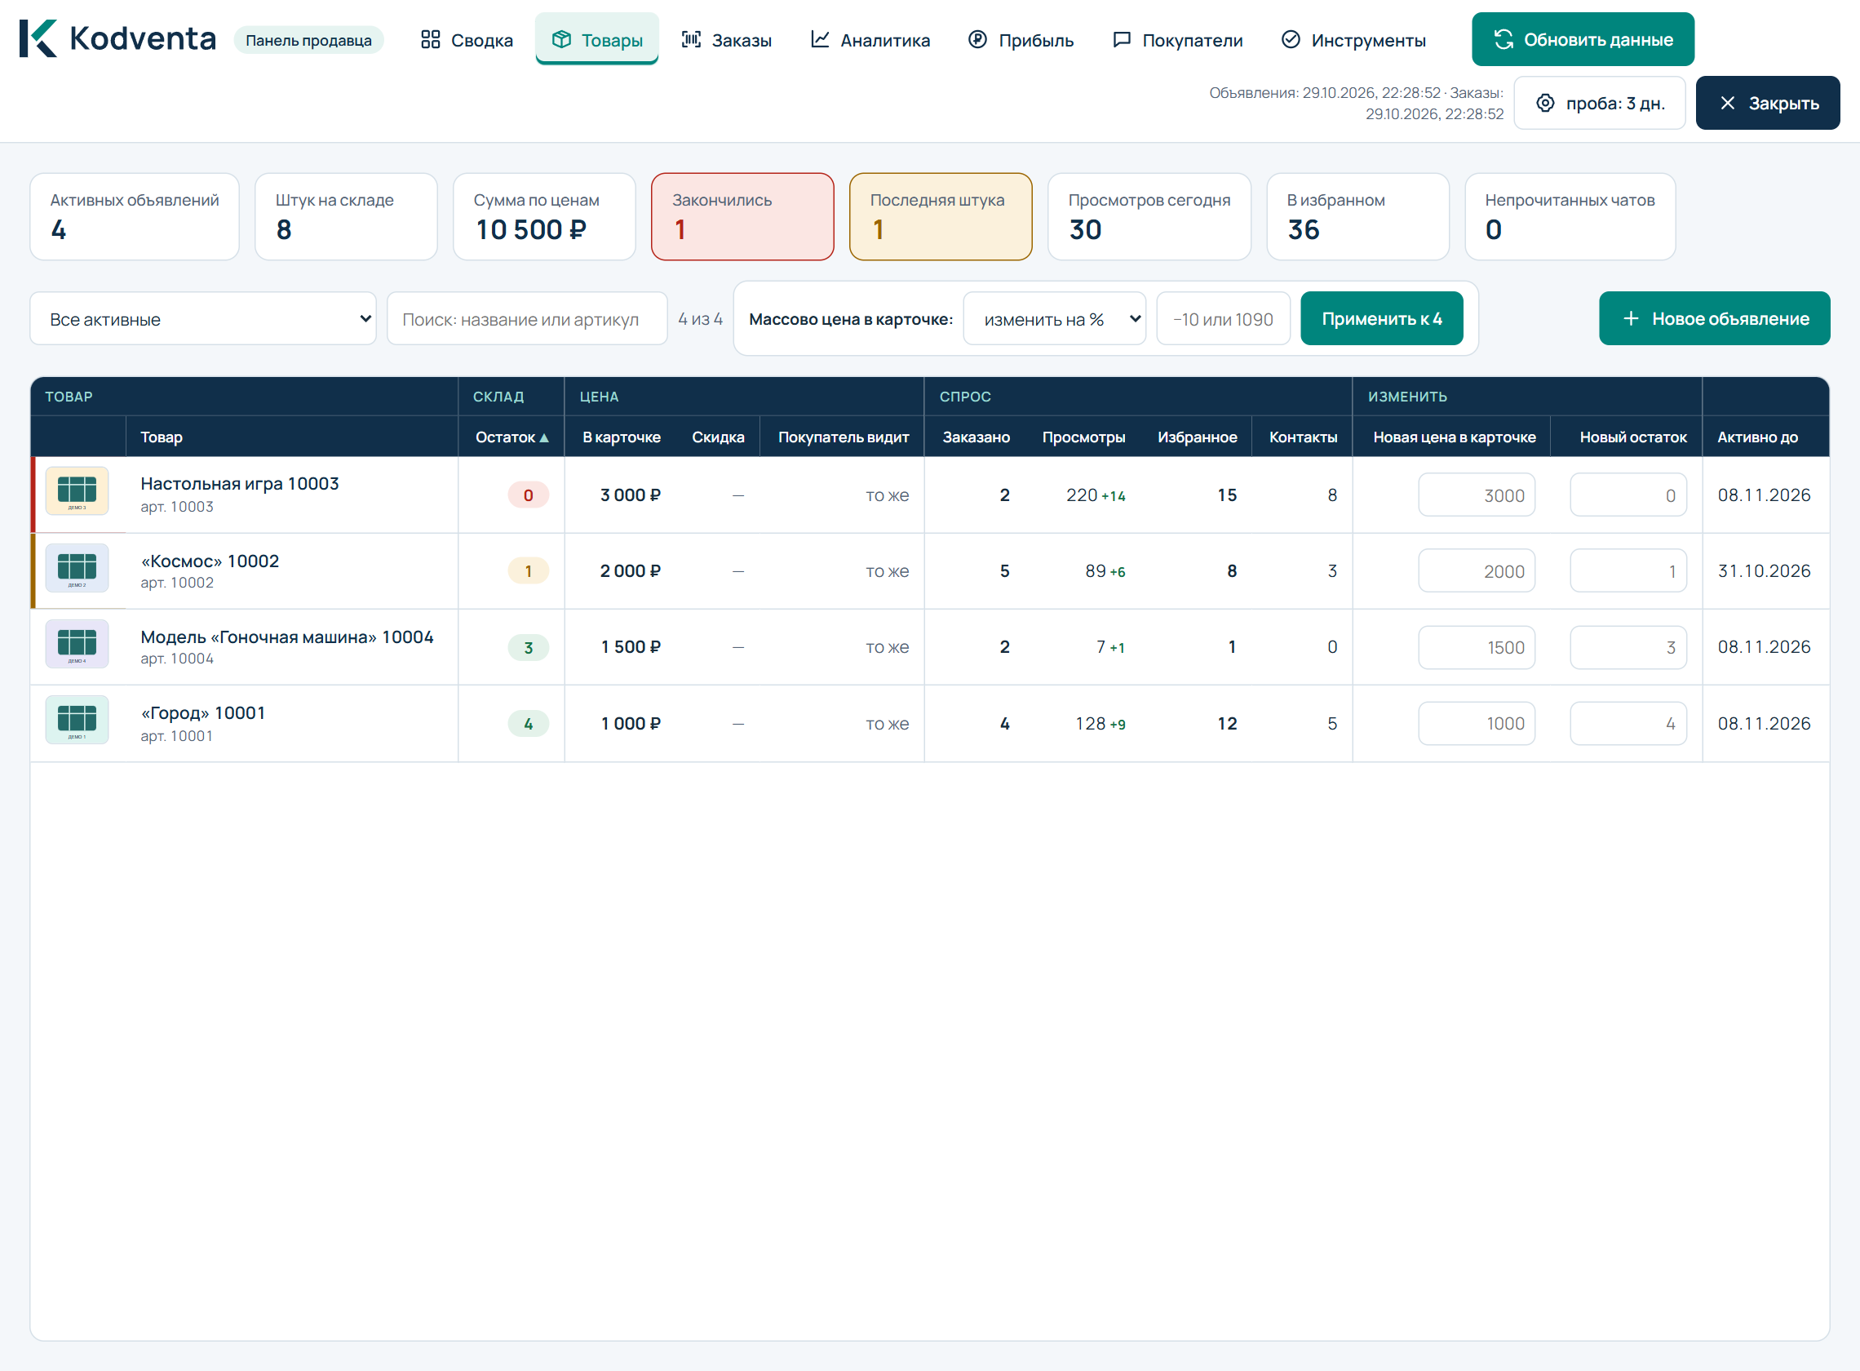The width and height of the screenshot is (1860, 1371).
Task: Click the −10 или 1090 value field
Action: pyautogui.click(x=1223, y=319)
